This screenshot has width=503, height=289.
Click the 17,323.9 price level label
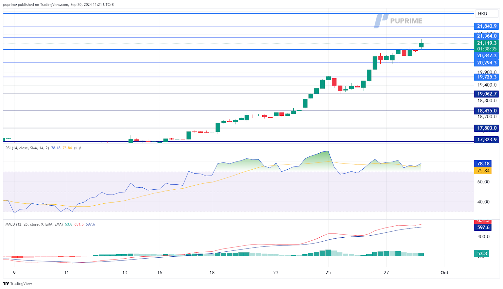[x=487, y=139]
